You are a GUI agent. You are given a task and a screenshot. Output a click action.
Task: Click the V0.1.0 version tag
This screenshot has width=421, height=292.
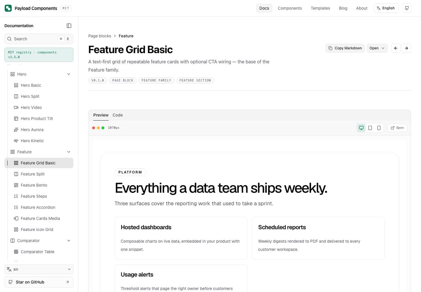click(x=98, y=80)
